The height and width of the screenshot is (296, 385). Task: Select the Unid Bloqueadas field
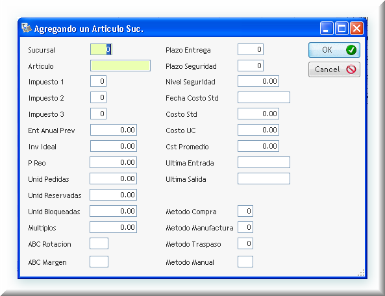113,211
